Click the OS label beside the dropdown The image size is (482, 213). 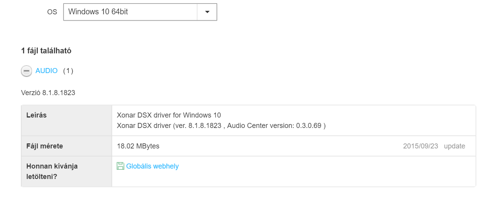pyautogui.click(x=52, y=12)
